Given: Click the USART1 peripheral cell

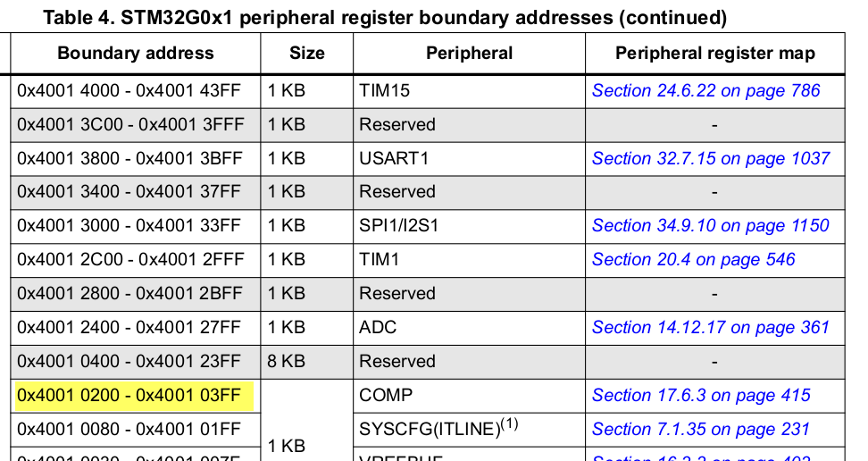Looking at the screenshot, I should (x=469, y=158).
